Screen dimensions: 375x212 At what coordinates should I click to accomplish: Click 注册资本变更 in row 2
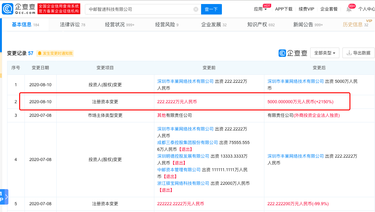(x=105, y=102)
